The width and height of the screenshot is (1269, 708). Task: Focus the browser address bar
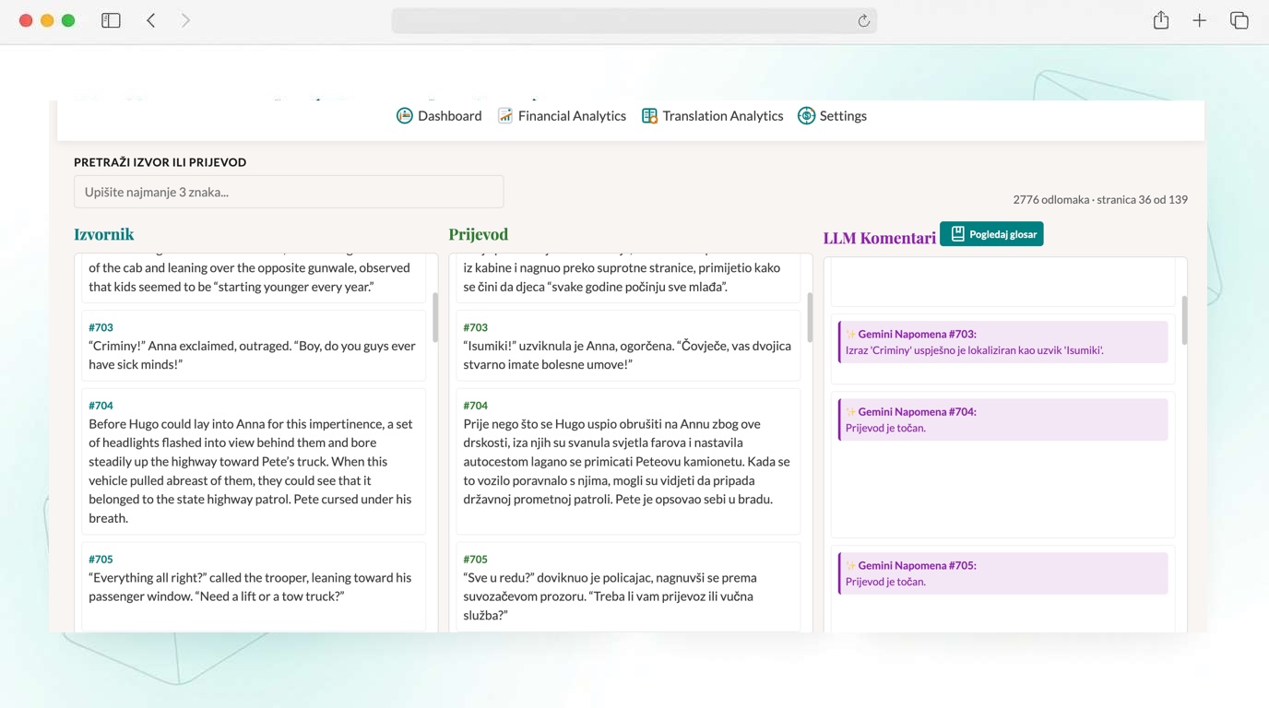tap(634, 21)
